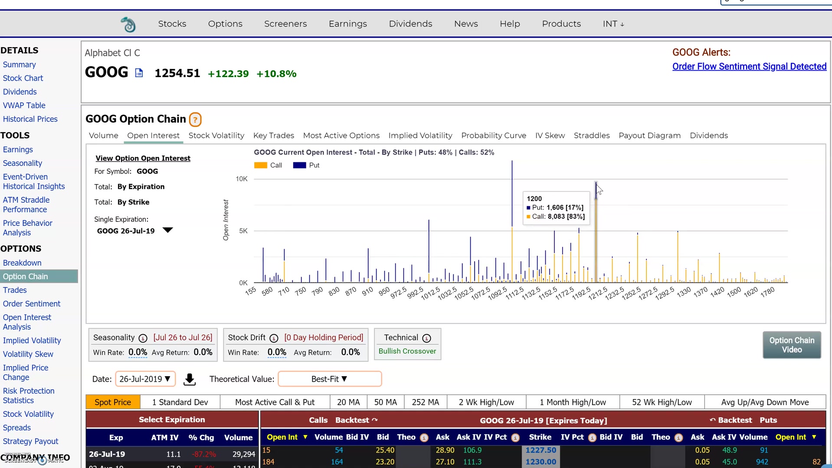This screenshot has height=468, width=832.
Task: Click the Stock Drift info icon
Action: tap(274, 338)
